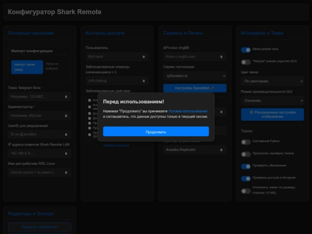Click Твики subsection label
The width and height of the screenshot is (312, 234).
pos(247,131)
